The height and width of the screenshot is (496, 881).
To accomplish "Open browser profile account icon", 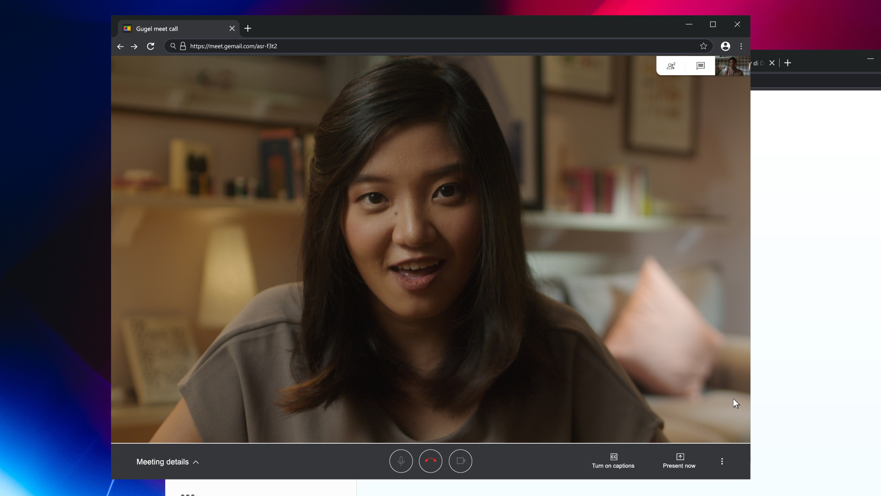I will pyautogui.click(x=725, y=46).
